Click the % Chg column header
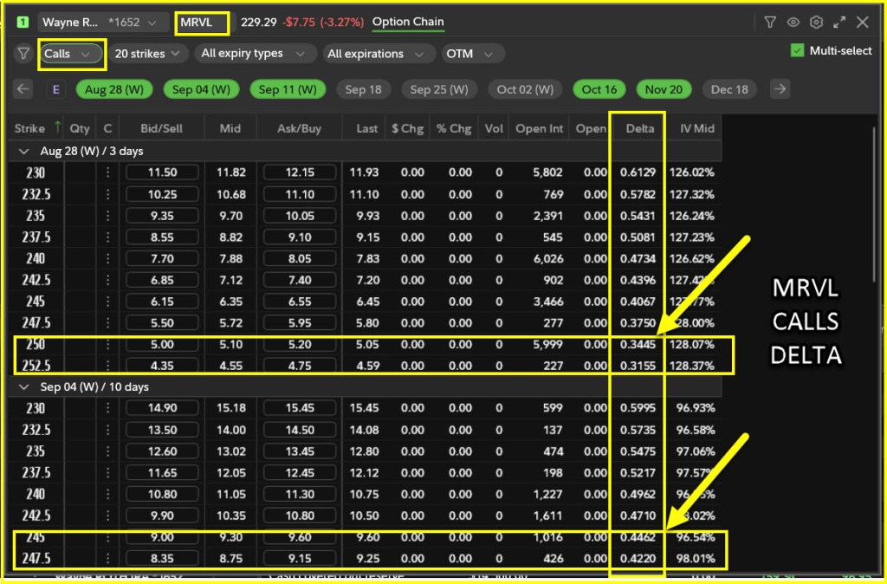 click(454, 128)
